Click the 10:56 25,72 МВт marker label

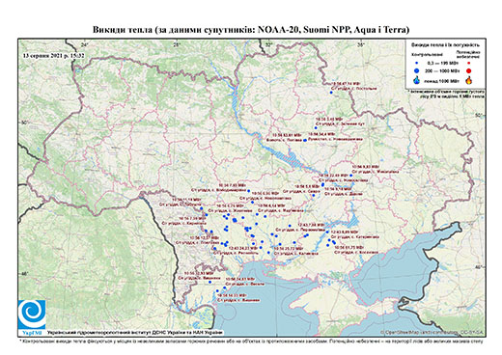click(289, 249)
